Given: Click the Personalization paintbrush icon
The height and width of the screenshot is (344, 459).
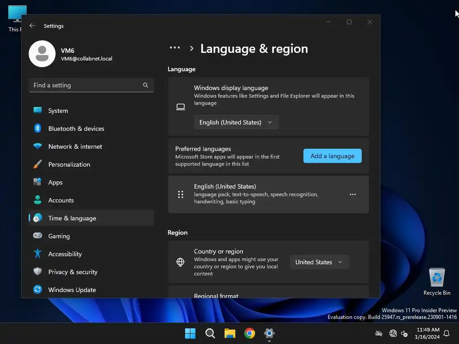Looking at the screenshot, I should click(38, 164).
